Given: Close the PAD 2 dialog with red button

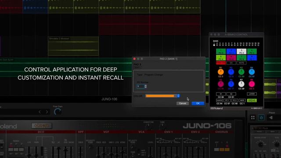Looking at the screenshot, I should [134, 59].
